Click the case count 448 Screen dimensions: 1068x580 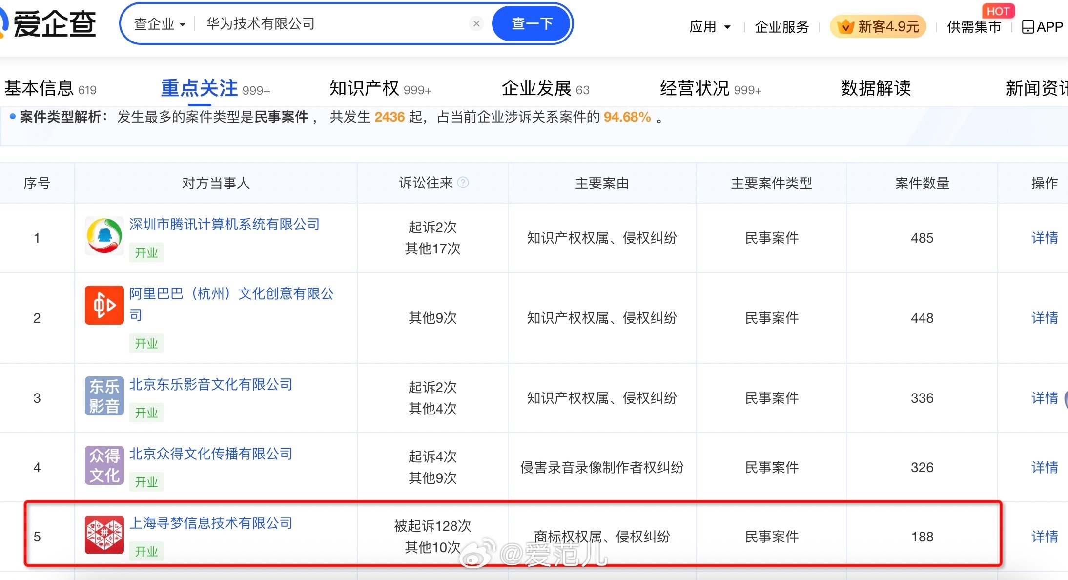click(922, 318)
